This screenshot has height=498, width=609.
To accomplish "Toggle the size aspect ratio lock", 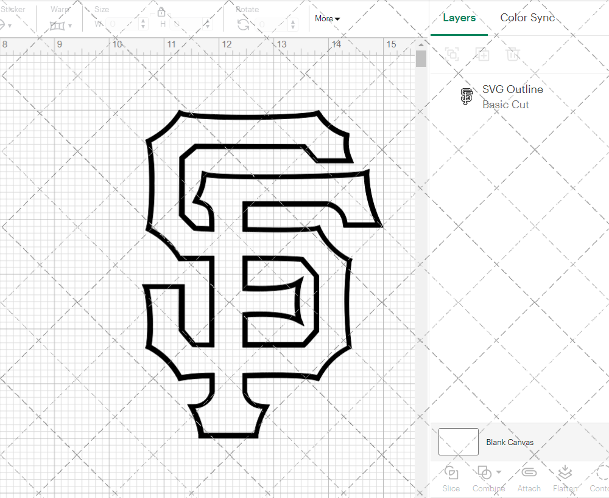I will [161, 12].
